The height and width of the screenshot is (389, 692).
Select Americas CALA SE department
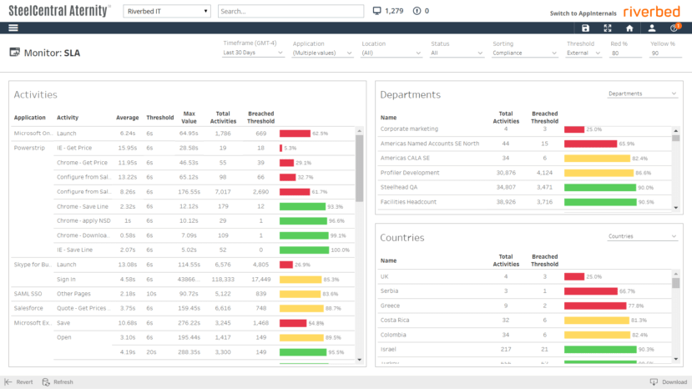point(405,158)
